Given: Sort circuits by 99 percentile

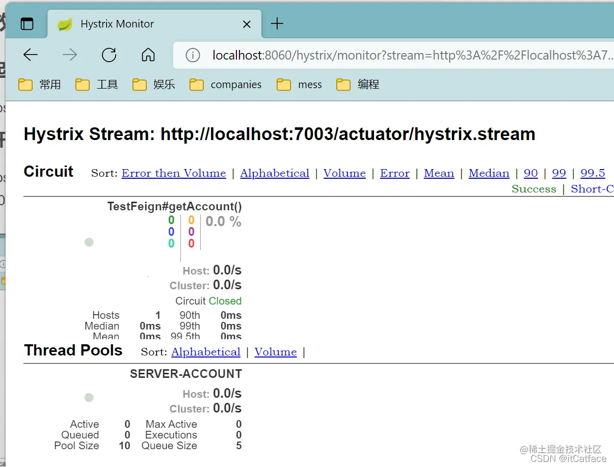Looking at the screenshot, I should [559, 173].
